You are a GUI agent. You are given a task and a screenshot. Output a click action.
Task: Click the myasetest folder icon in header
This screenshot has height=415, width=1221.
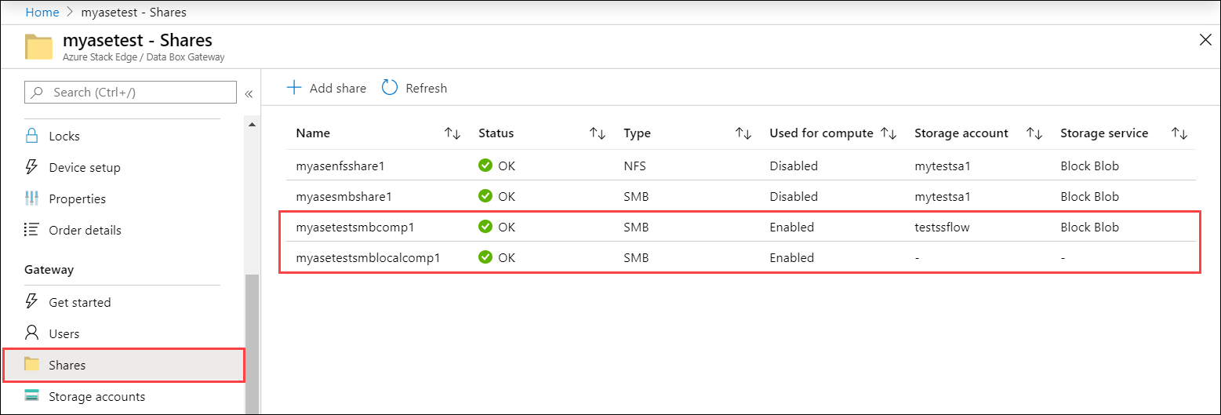[x=38, y=46]
